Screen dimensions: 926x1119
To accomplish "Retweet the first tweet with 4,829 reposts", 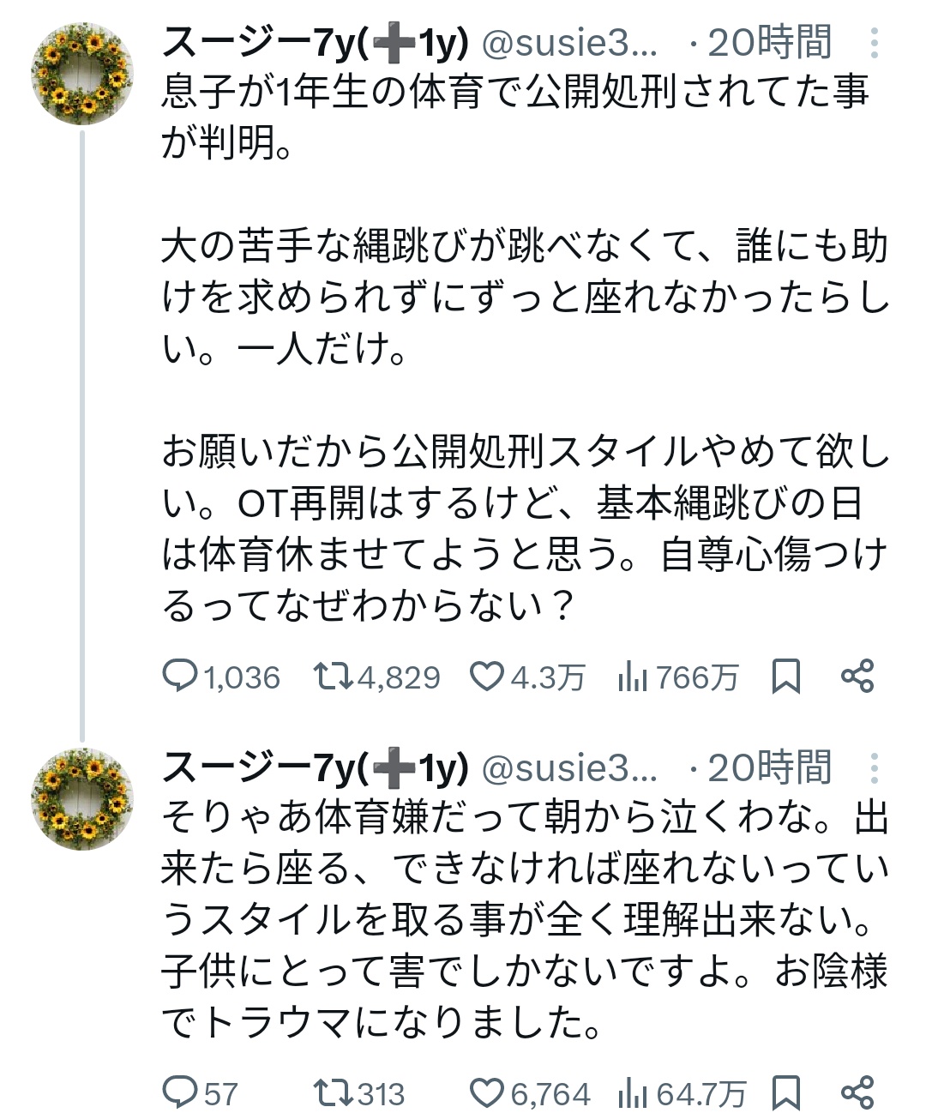I will point(376,677).
